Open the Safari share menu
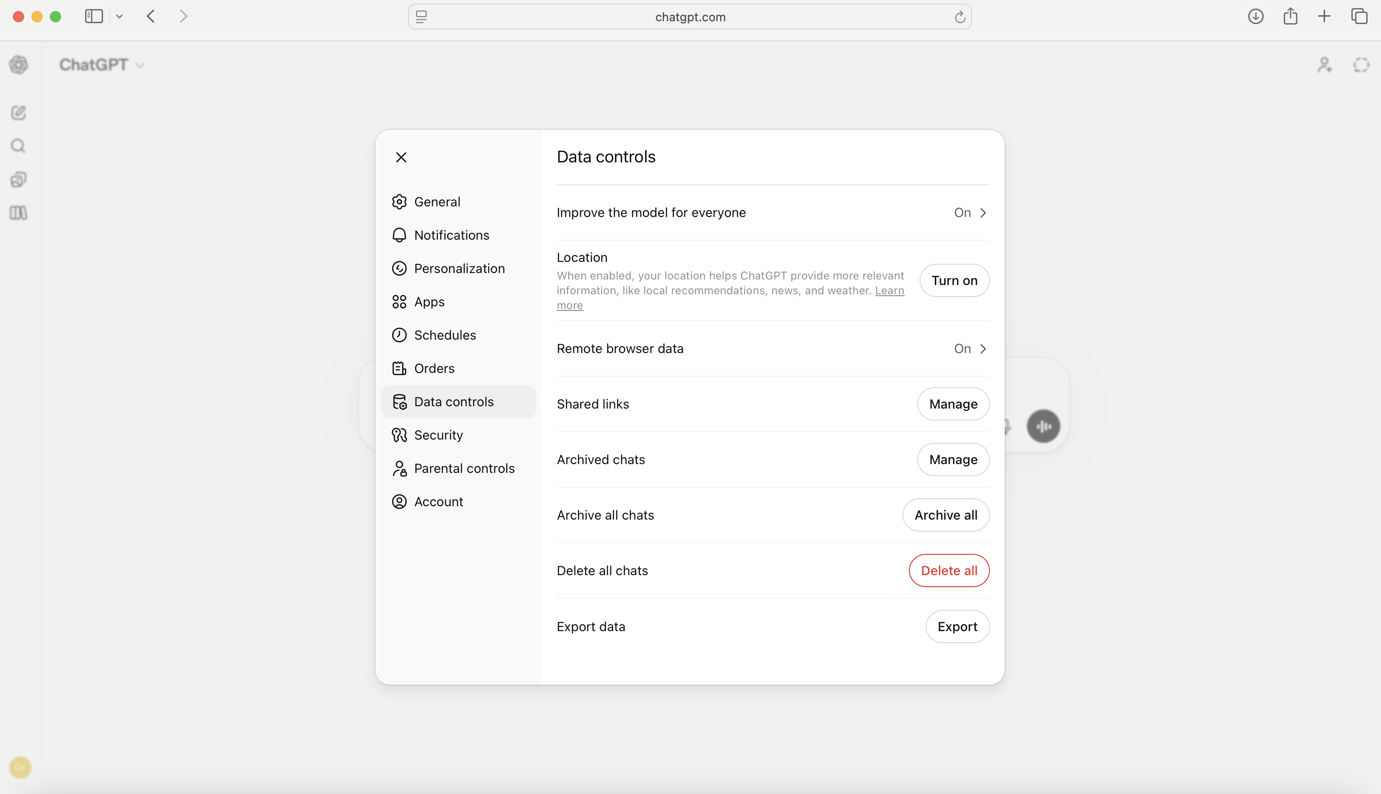Image resolution: width=1381 pixels, height=794 pixels. click(x=1290, y=16)
